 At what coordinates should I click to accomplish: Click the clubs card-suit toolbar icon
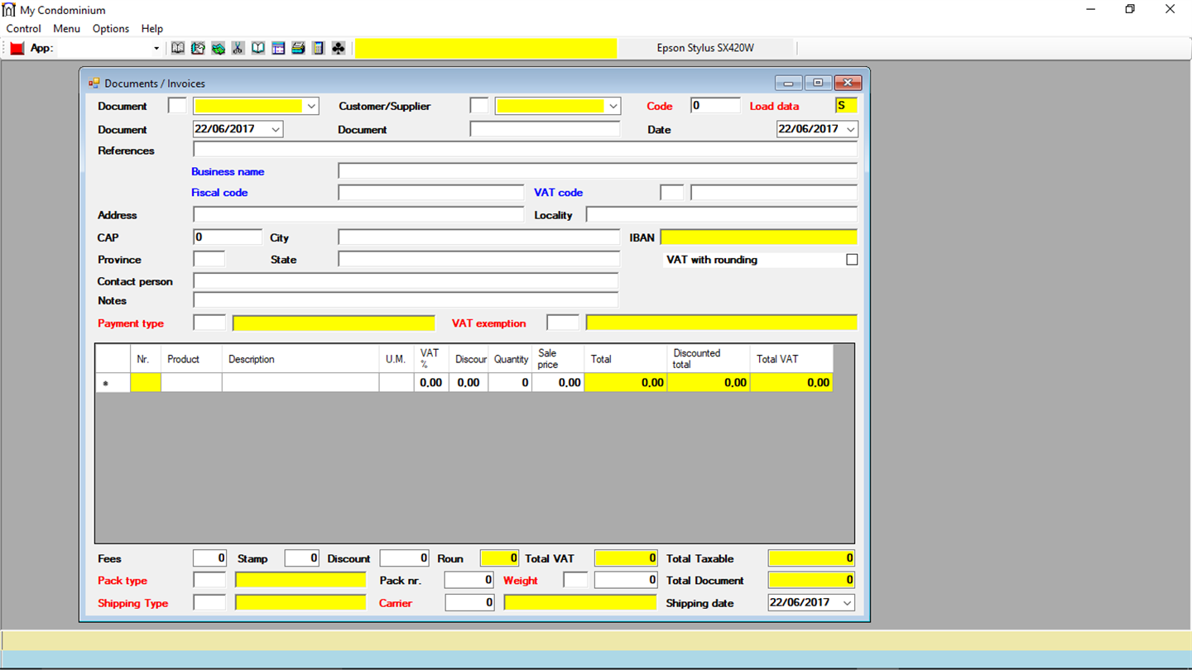(x=339, y=48)
